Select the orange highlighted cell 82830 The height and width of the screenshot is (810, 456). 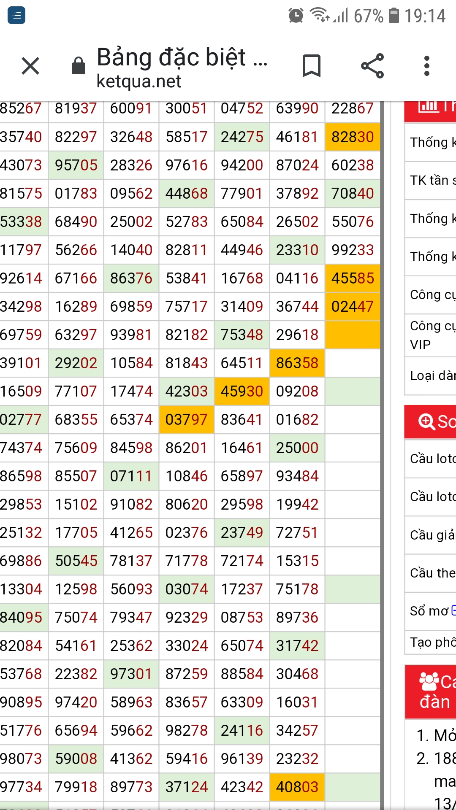pyautogui.click(x=353, y=137)
